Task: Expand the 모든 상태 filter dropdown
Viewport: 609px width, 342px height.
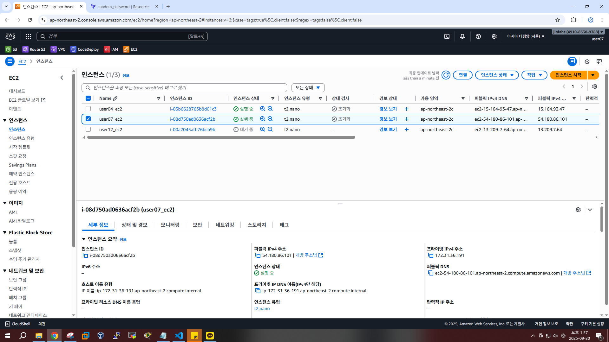Action: pos(308,88)
